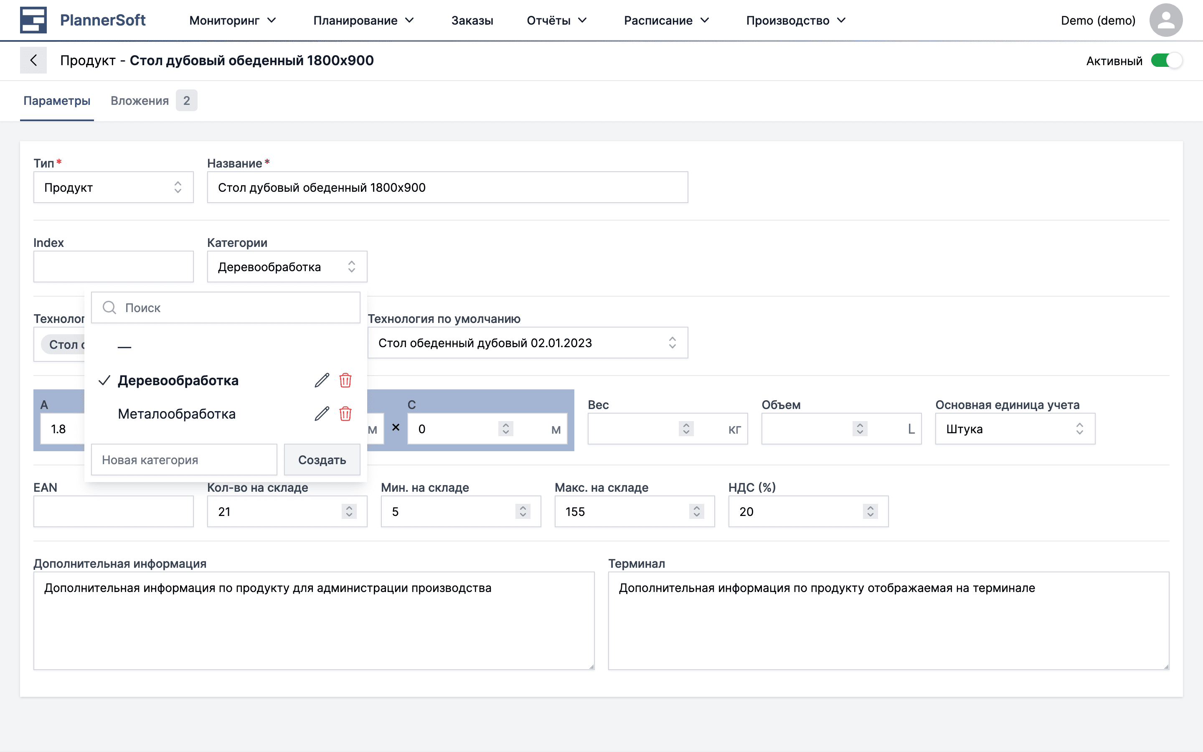Uncheck the Деревообработка category checkmark
The width and height of the screenshot is (1203, 752).
tap(104, 380)
